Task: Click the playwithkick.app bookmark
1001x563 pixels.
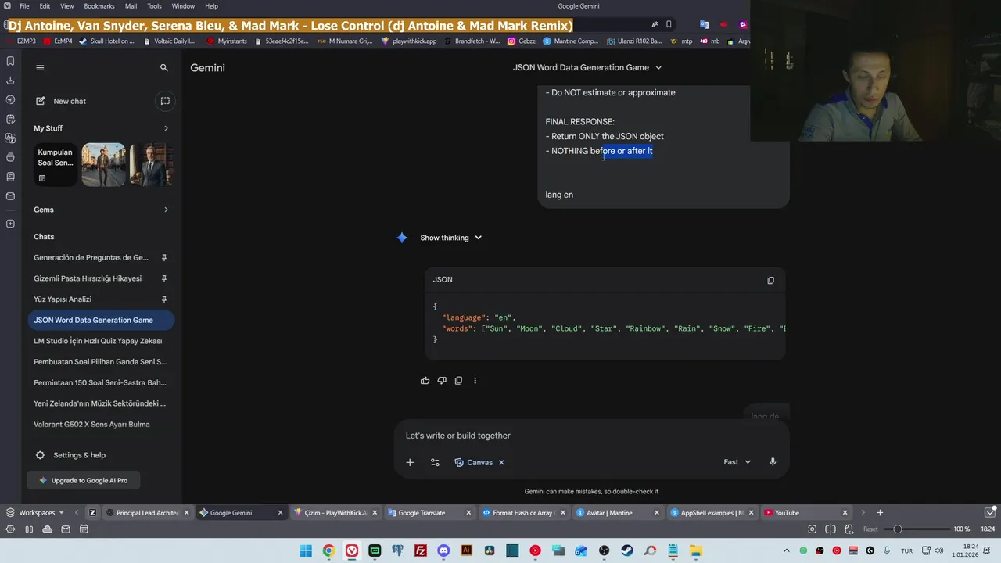Action: [x=409, y=41]
